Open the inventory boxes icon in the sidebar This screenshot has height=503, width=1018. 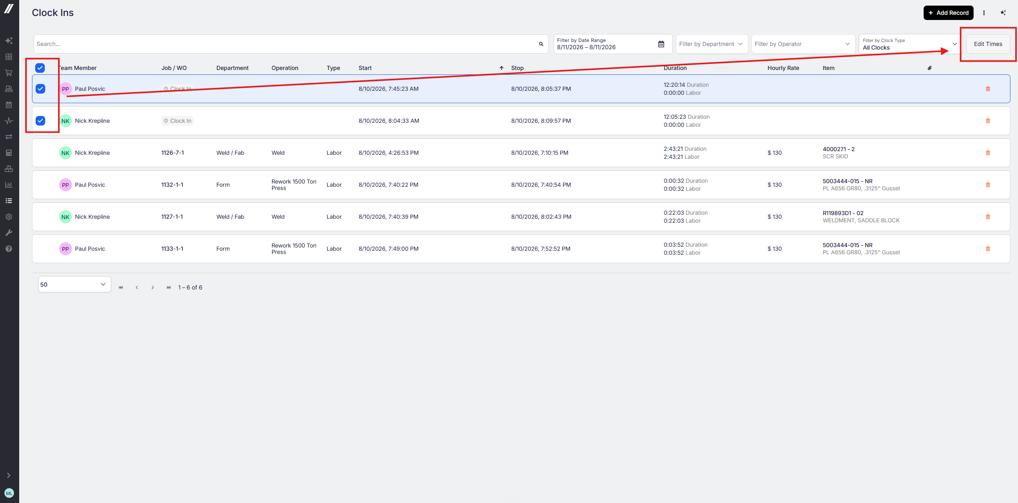click(9, 169)
